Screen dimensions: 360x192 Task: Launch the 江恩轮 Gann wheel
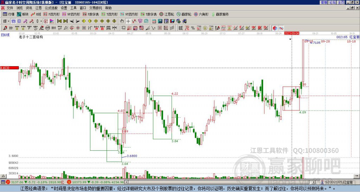pos(167,14)
